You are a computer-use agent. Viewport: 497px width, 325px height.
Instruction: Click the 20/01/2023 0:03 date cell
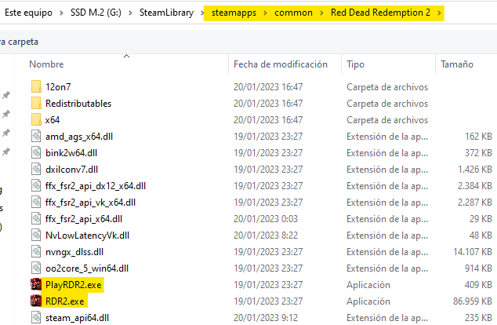click(x=266, y=219)
